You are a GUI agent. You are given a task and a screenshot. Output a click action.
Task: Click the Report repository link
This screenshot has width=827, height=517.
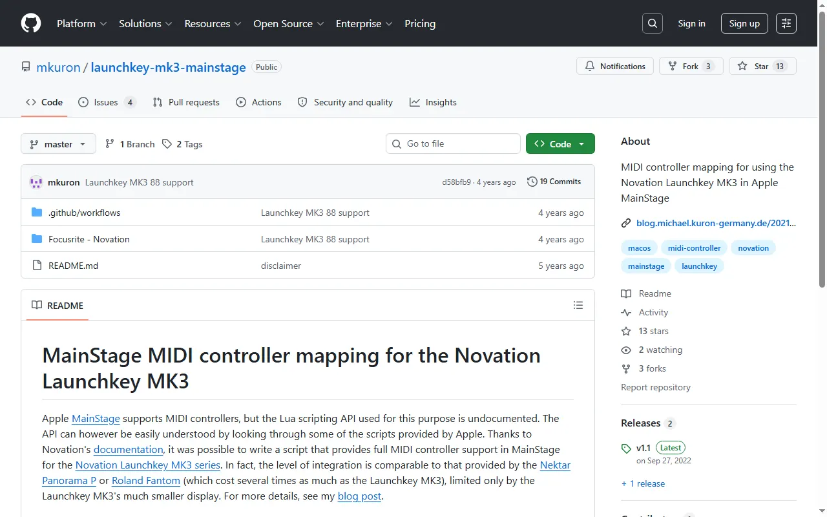(656, 387)
